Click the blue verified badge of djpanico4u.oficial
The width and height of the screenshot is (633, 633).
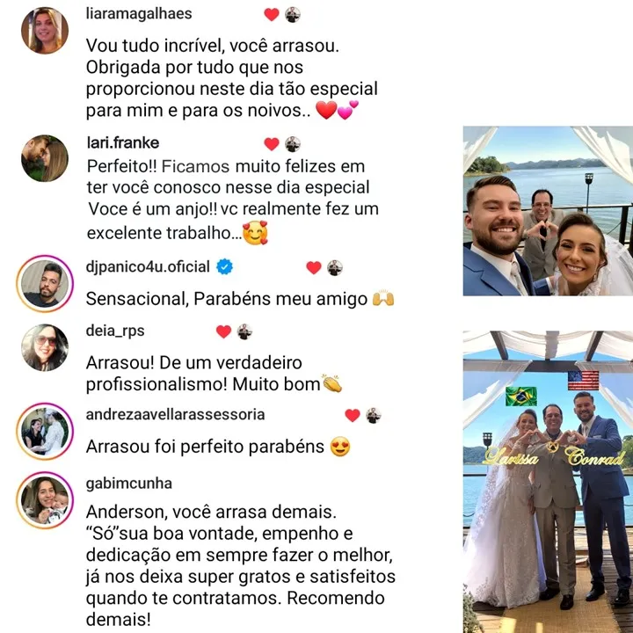click(224, 267)
